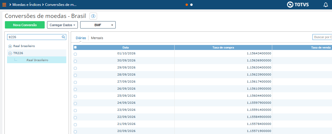Check the 29/09/2026 row
This screenshot has height=134, width=332.
tap(75, 68)
